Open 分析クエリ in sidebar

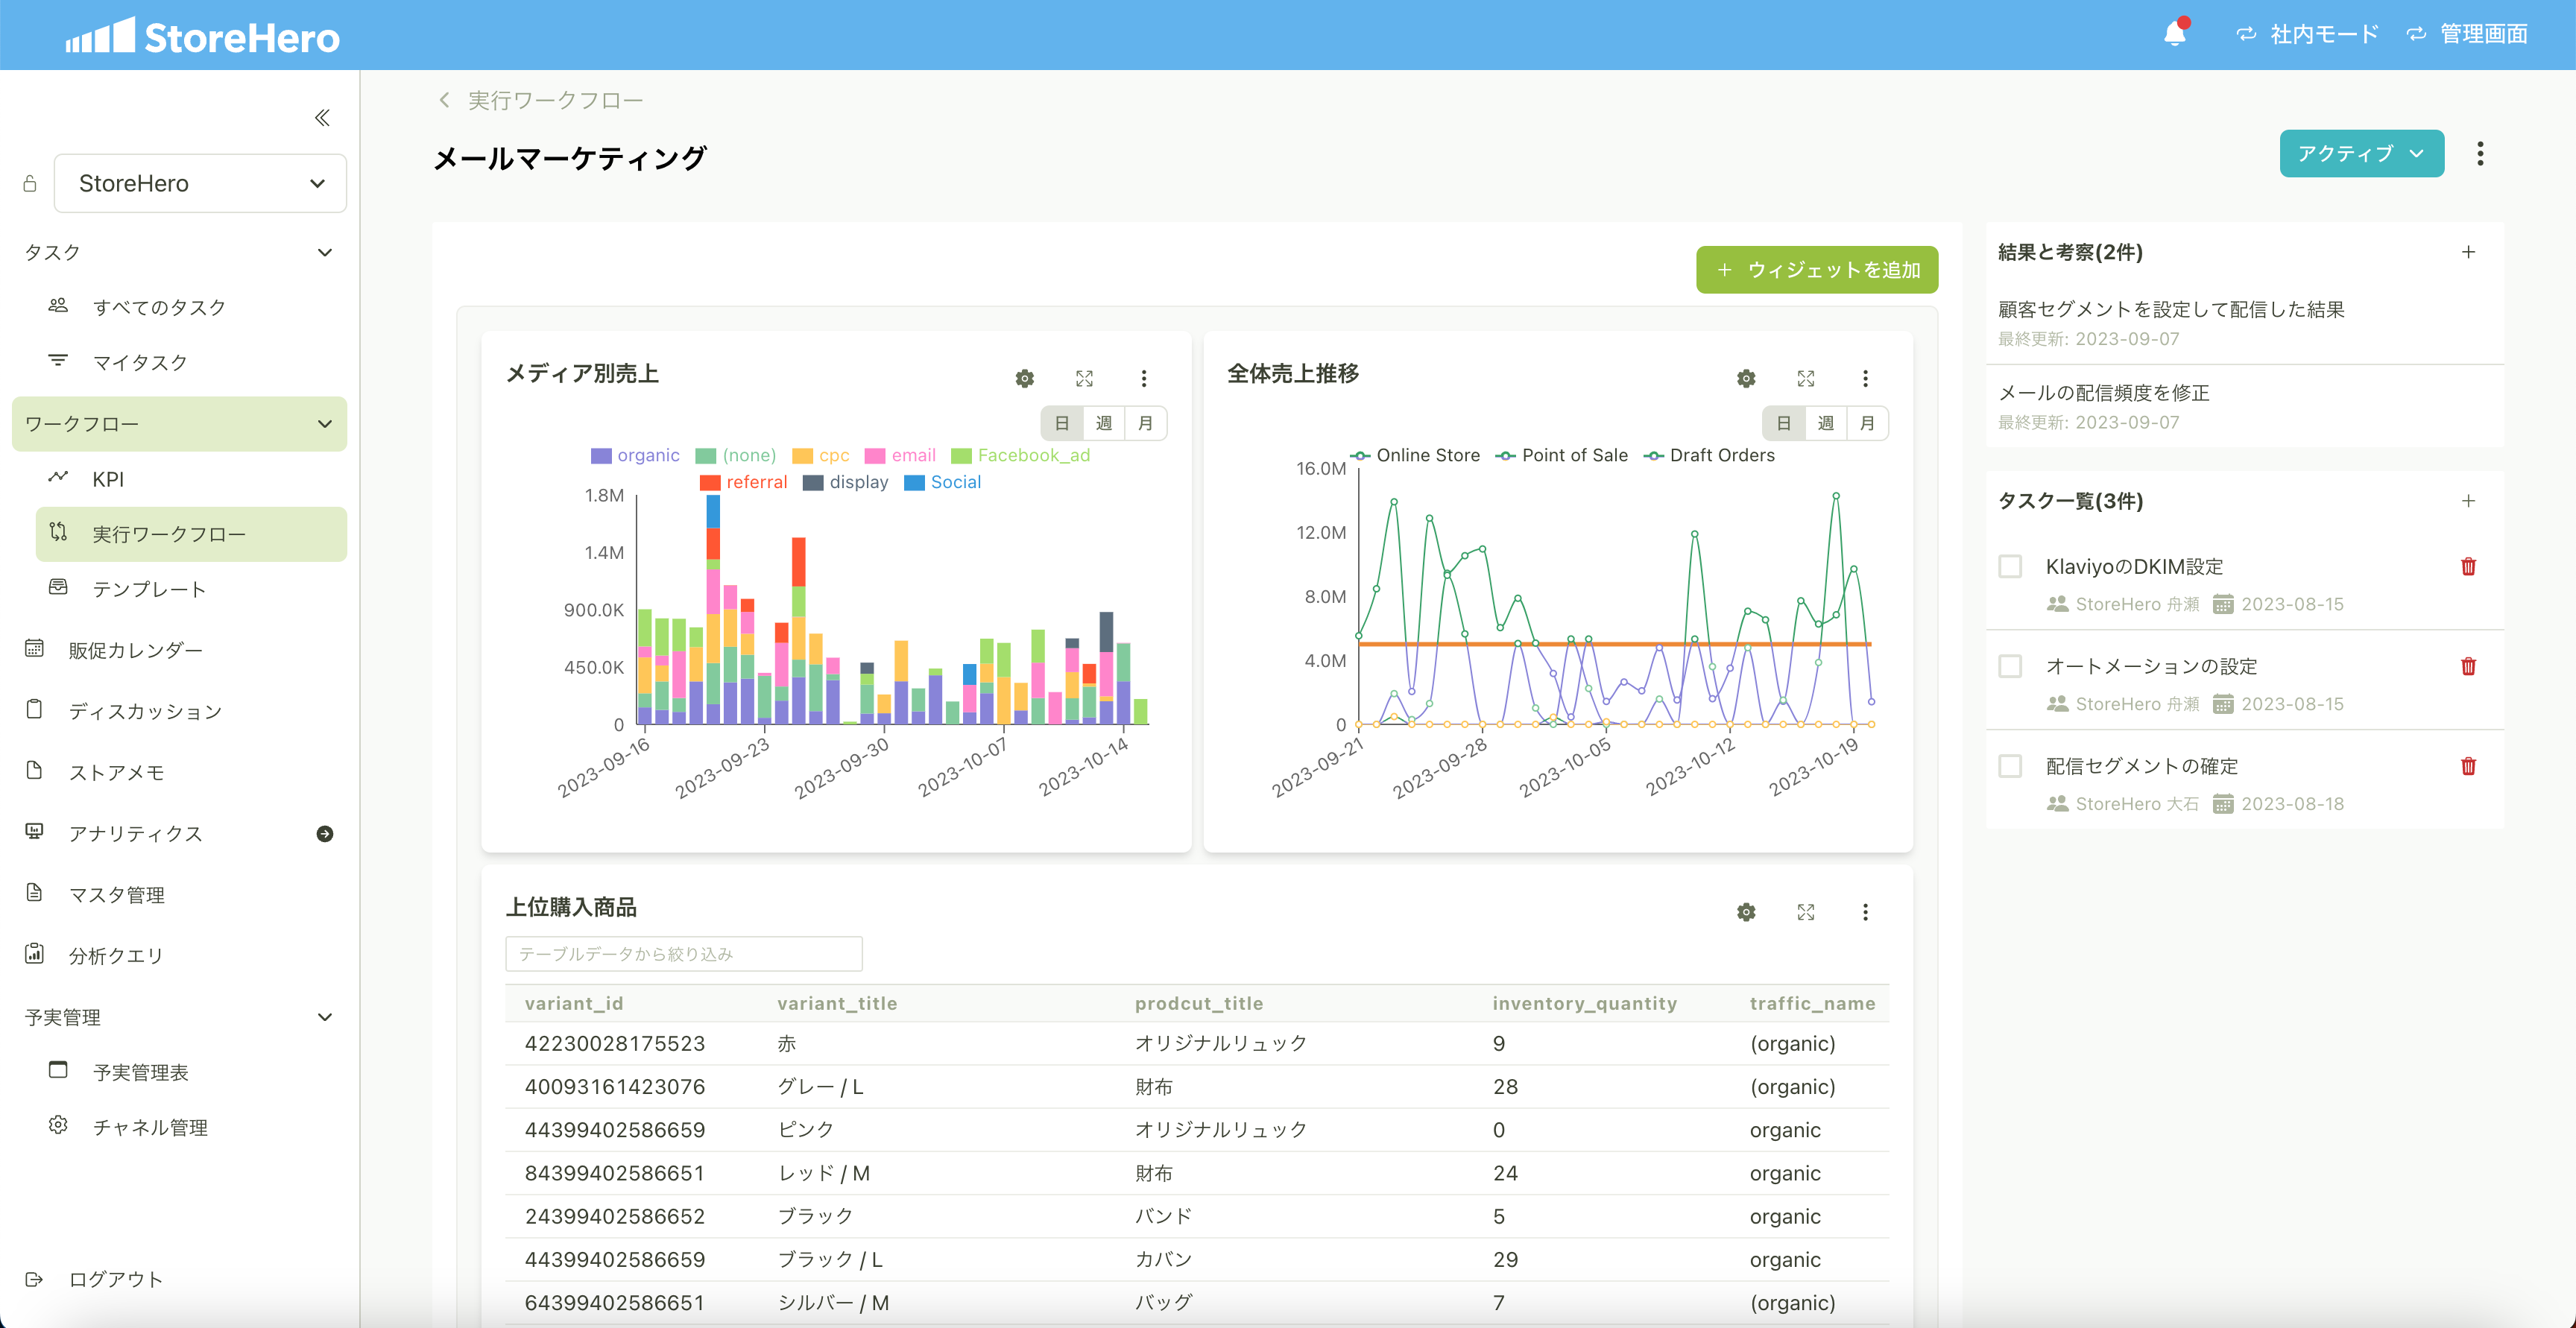(x=180, y=955)
